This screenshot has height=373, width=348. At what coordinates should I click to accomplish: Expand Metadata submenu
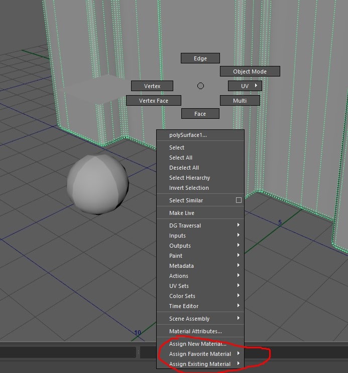coord(200,266)
